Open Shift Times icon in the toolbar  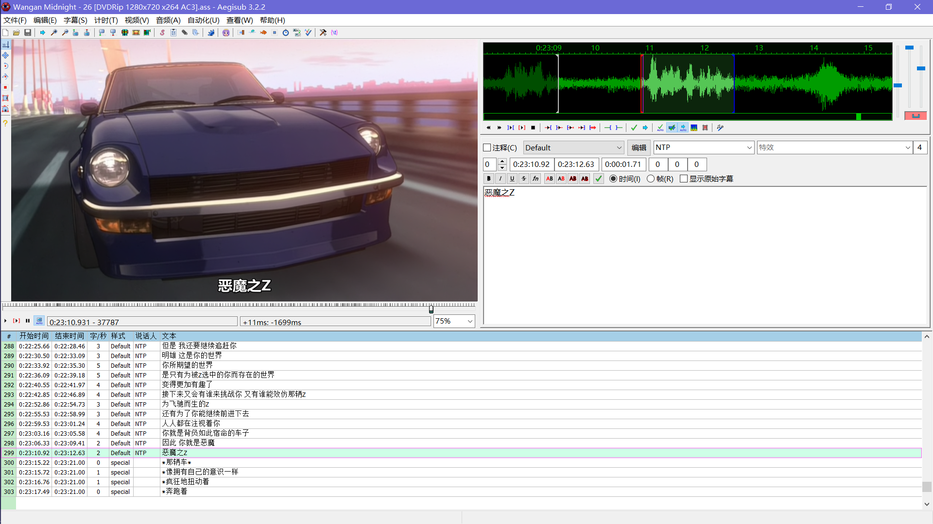point(241,33)
